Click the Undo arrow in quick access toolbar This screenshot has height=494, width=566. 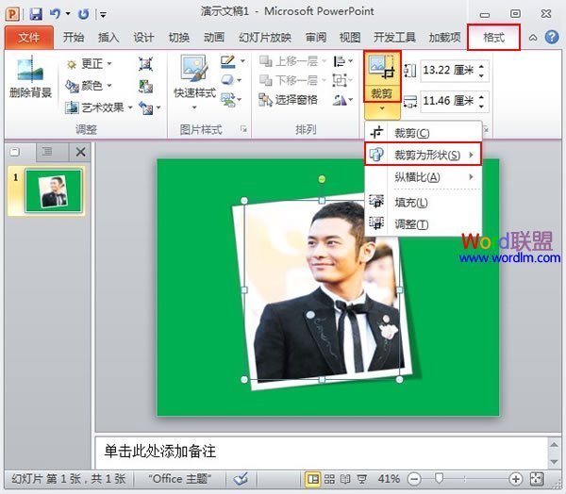point(56,14)
